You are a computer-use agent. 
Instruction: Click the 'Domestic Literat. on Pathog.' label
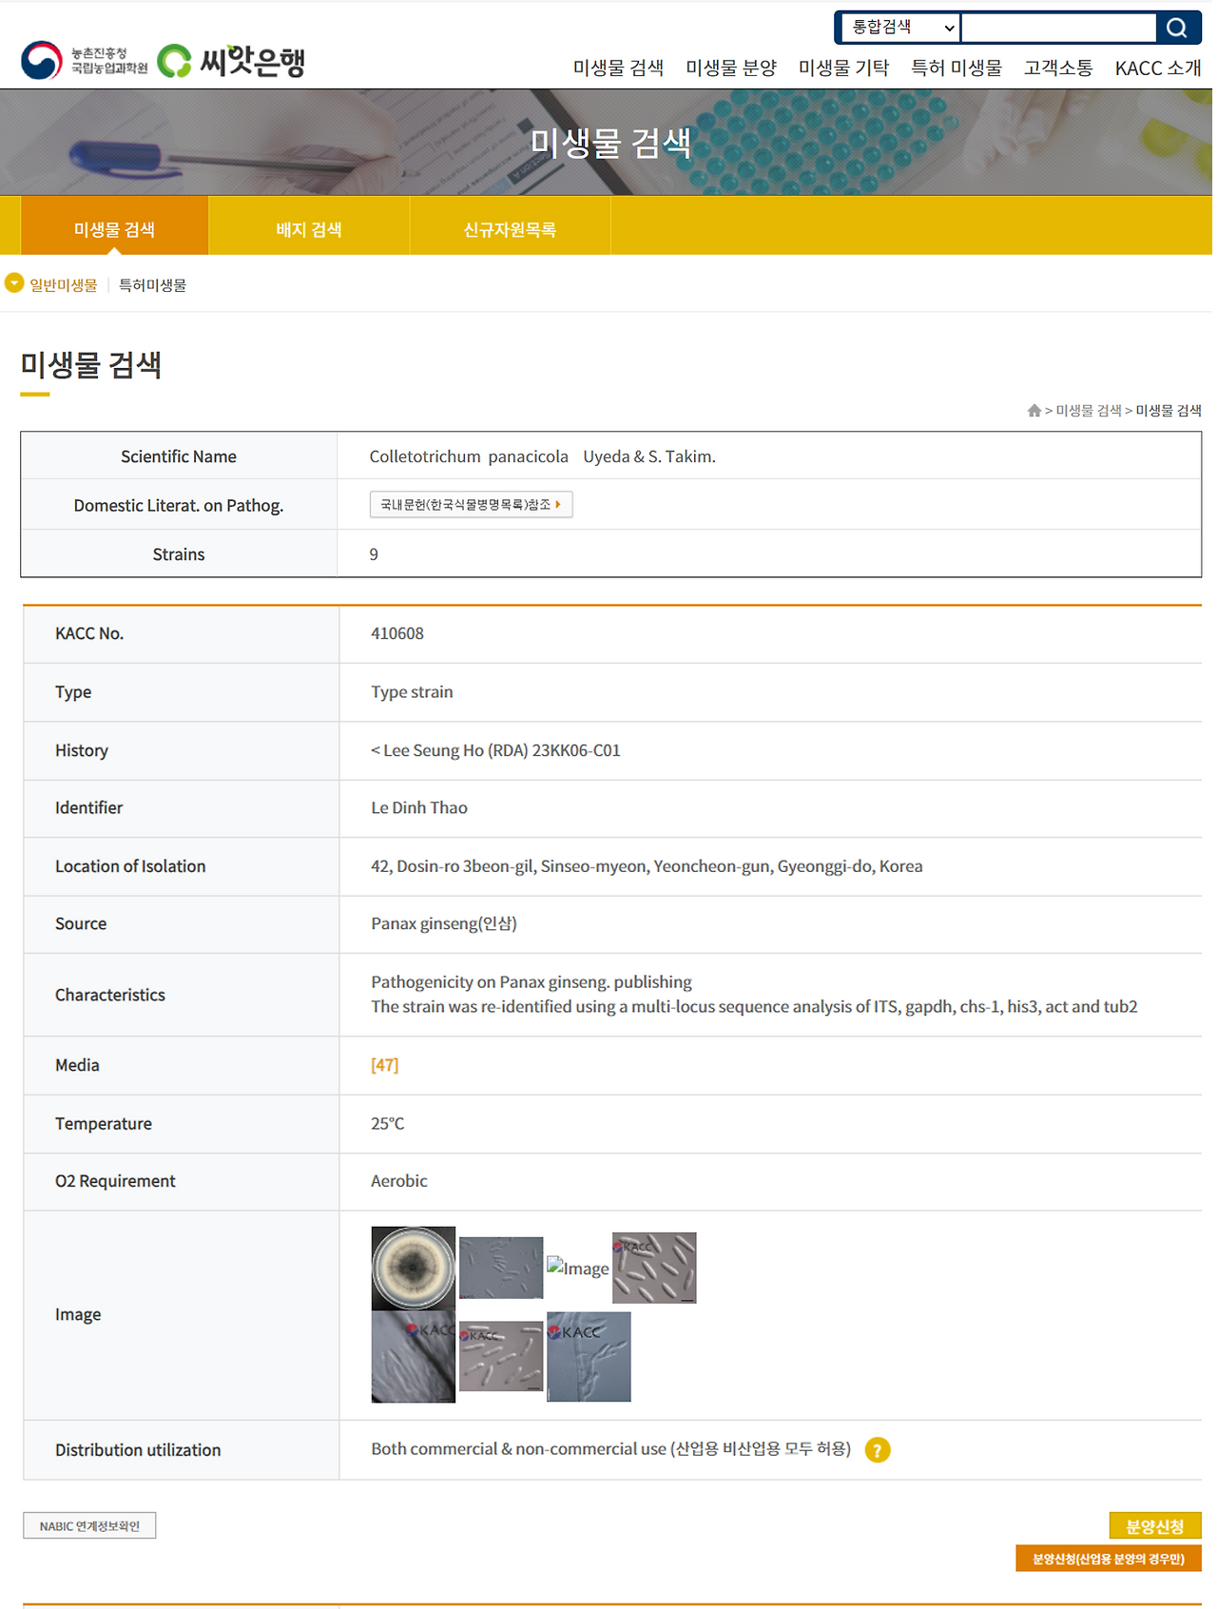point(179,506)
